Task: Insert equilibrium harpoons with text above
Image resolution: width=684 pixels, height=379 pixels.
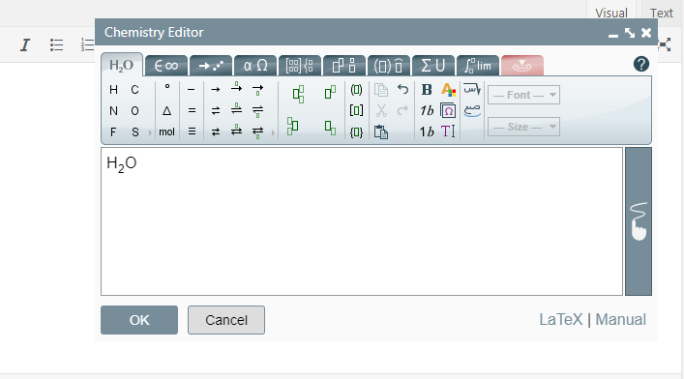Action: coord(236,109)
